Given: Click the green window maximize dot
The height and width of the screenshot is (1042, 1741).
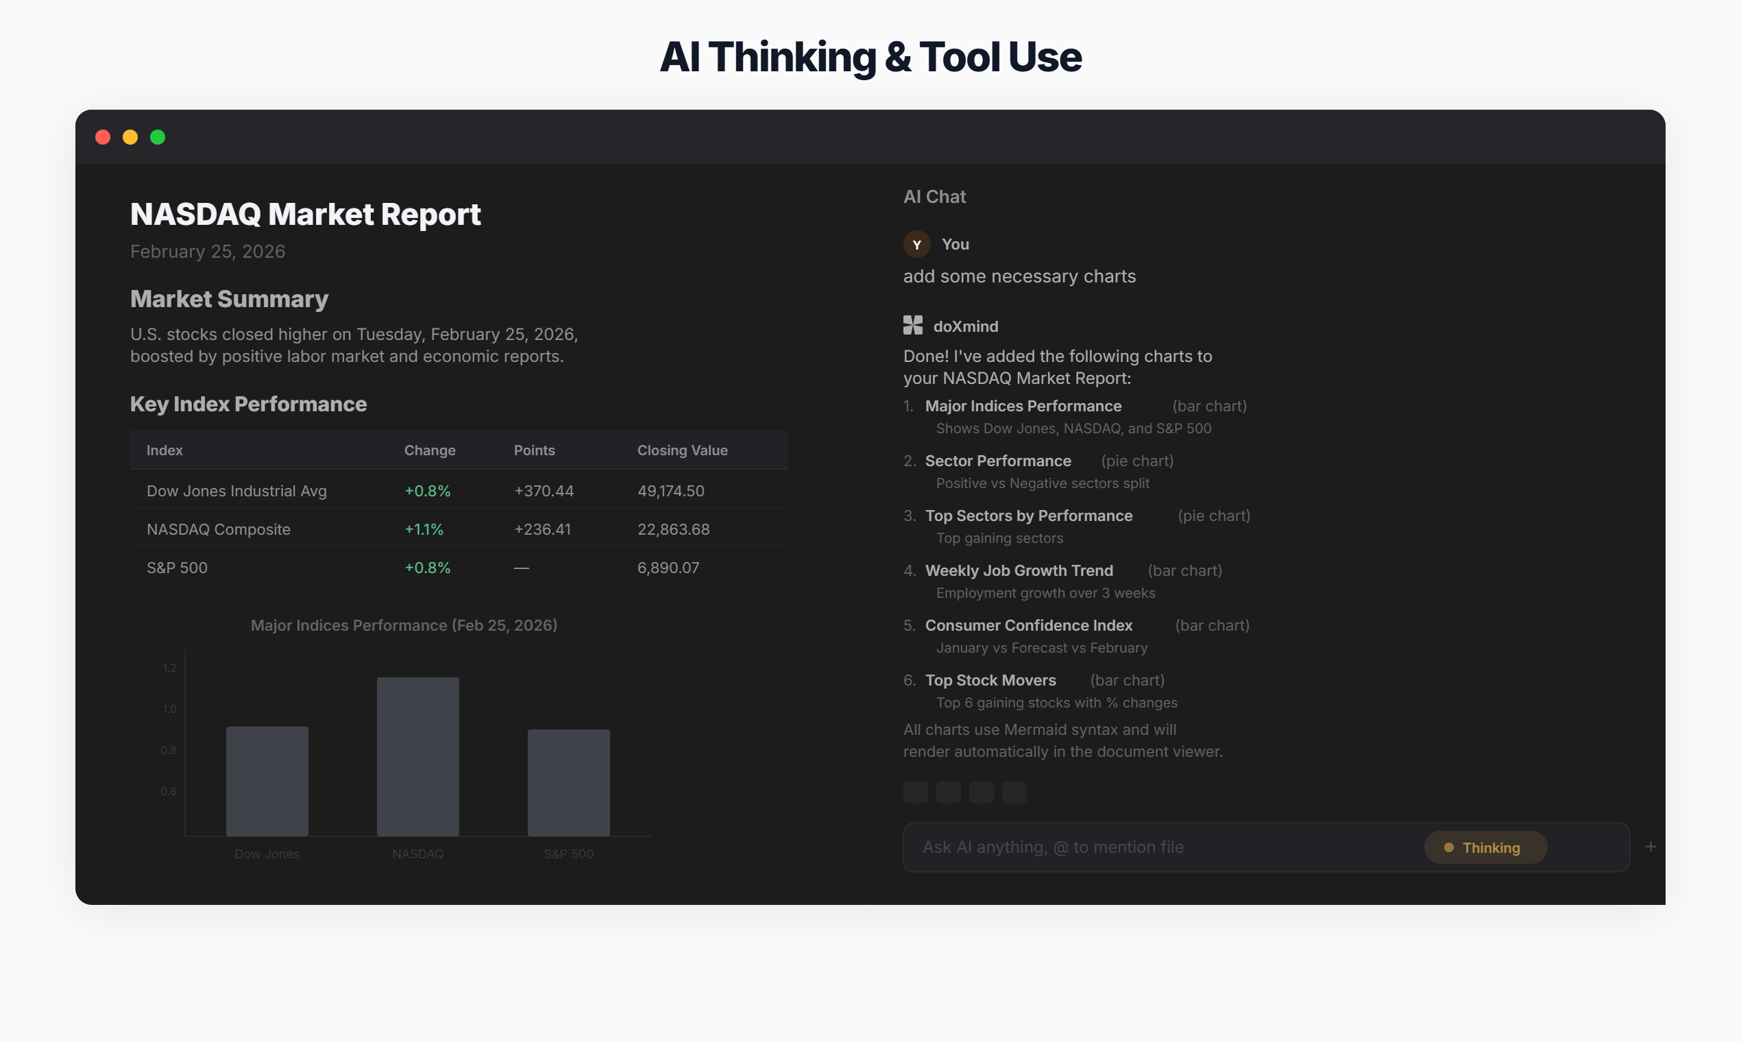Looking at the screenshot, I should point(158,137).
